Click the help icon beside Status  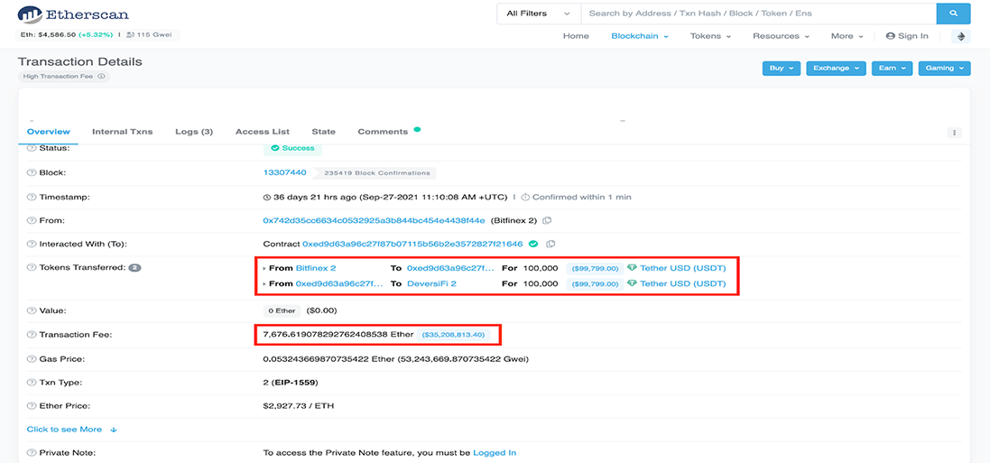[31, 148]
